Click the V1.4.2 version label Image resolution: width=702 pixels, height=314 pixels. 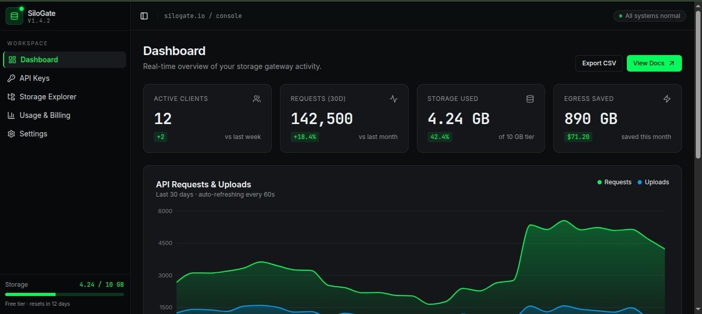click(39, 21)
